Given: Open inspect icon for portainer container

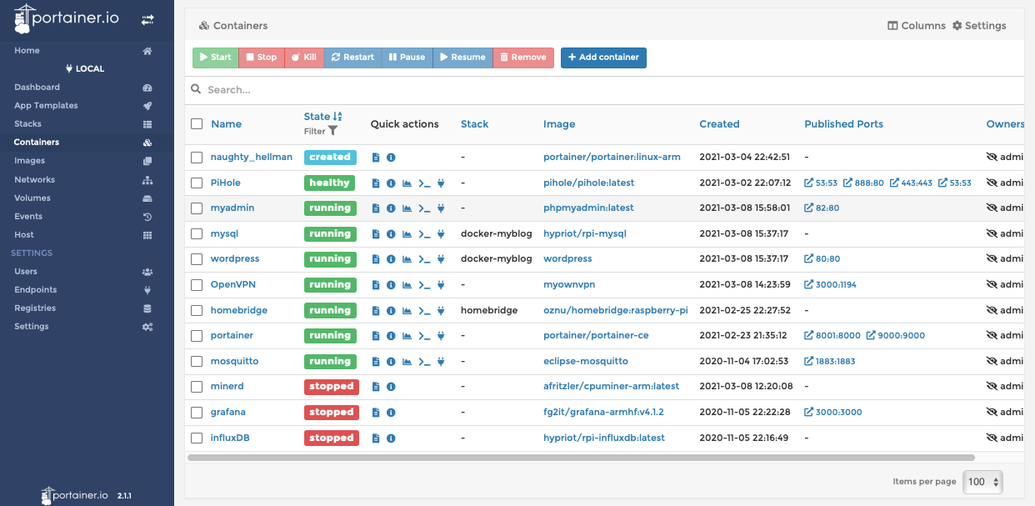Looking at the screenshot, I should click(391, 336).
